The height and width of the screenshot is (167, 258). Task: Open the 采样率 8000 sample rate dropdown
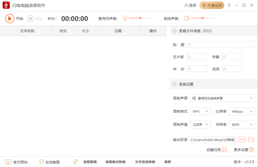pos(242,124)
